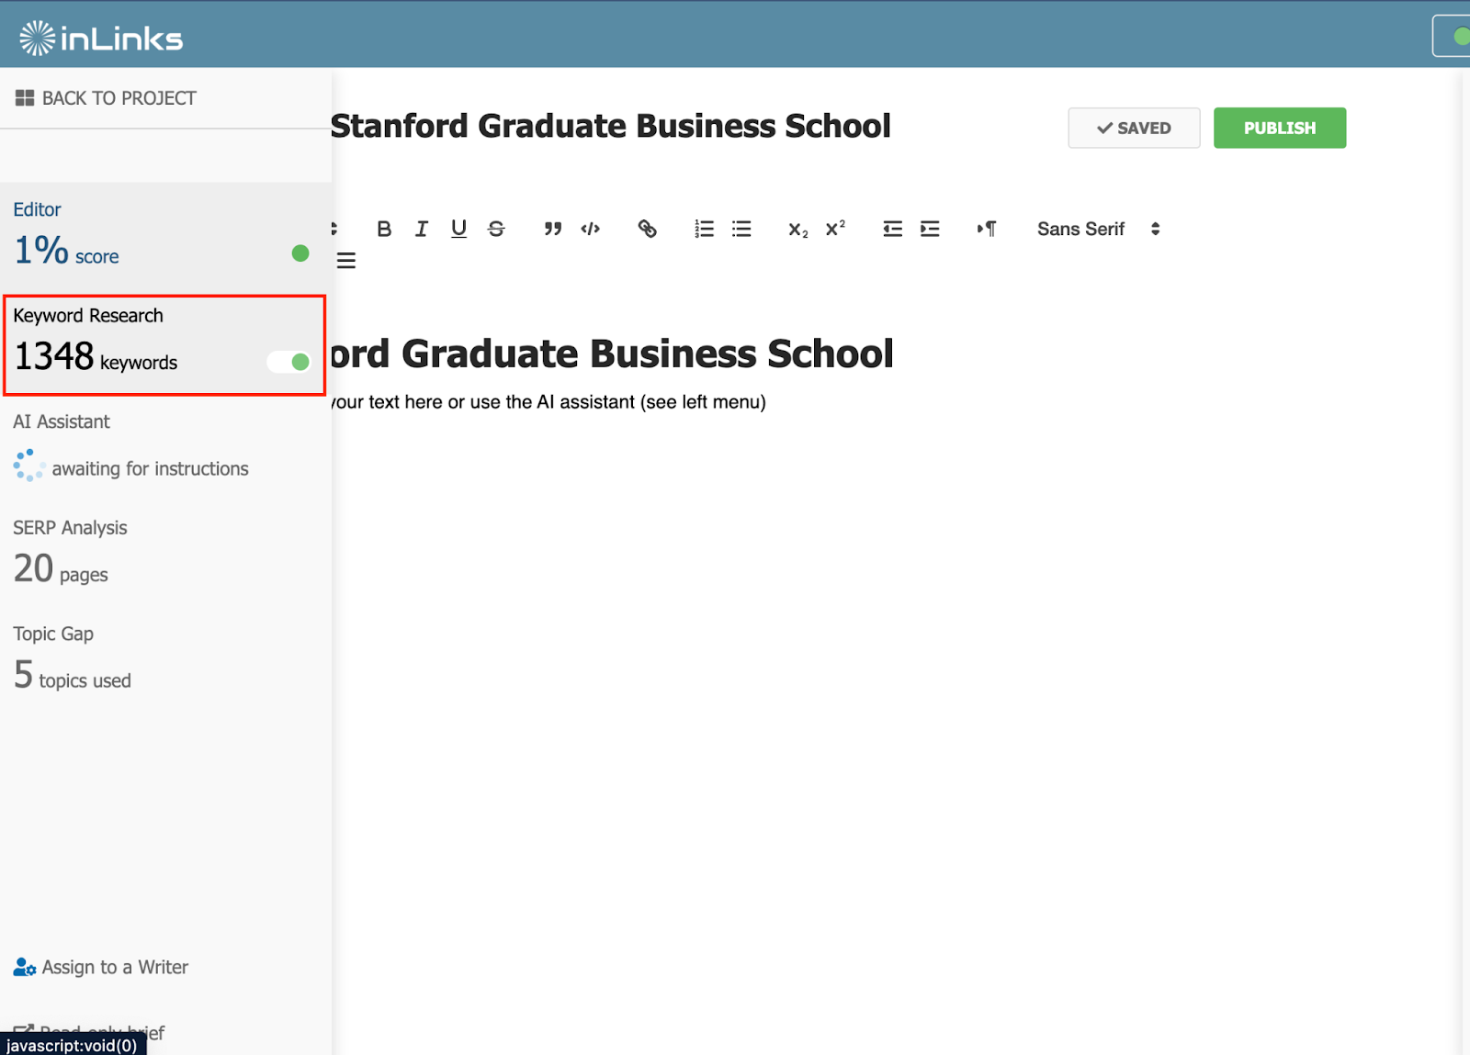Switch text direction to right-to-left
This screenshot has width=1470, height=1055.
pyautogui.click(x=987, y=229)
